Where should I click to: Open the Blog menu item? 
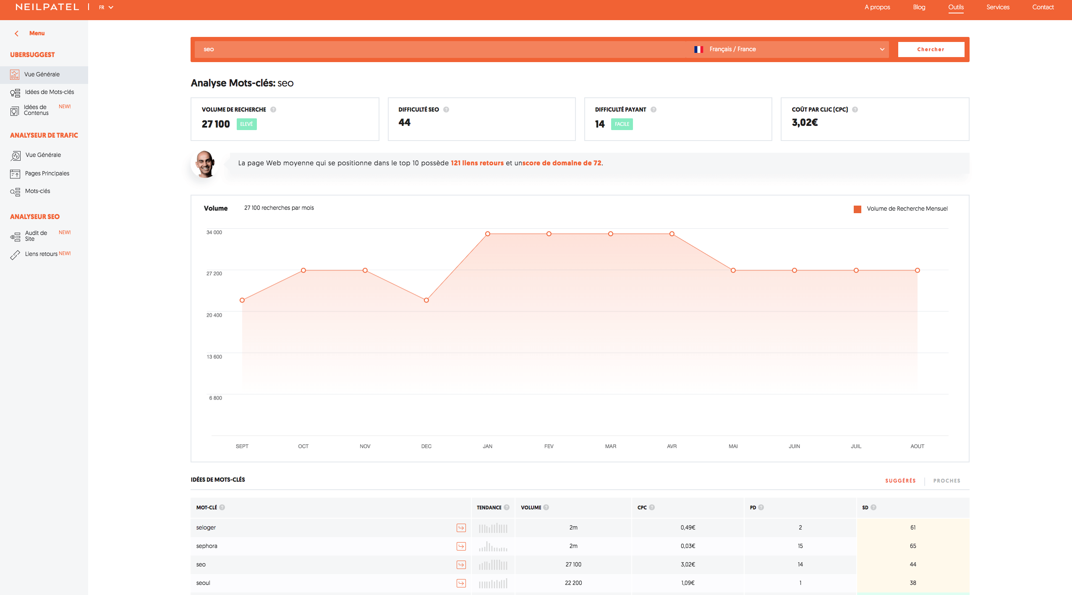pyautogui.click(x=919, y=7)
